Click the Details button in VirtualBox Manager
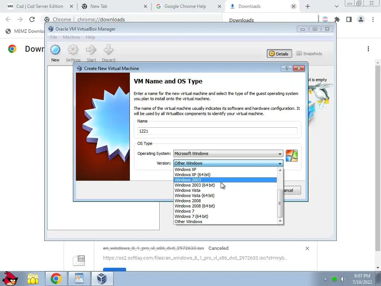 (279, 54)
